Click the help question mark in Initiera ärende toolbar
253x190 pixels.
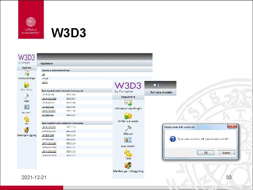162,85
